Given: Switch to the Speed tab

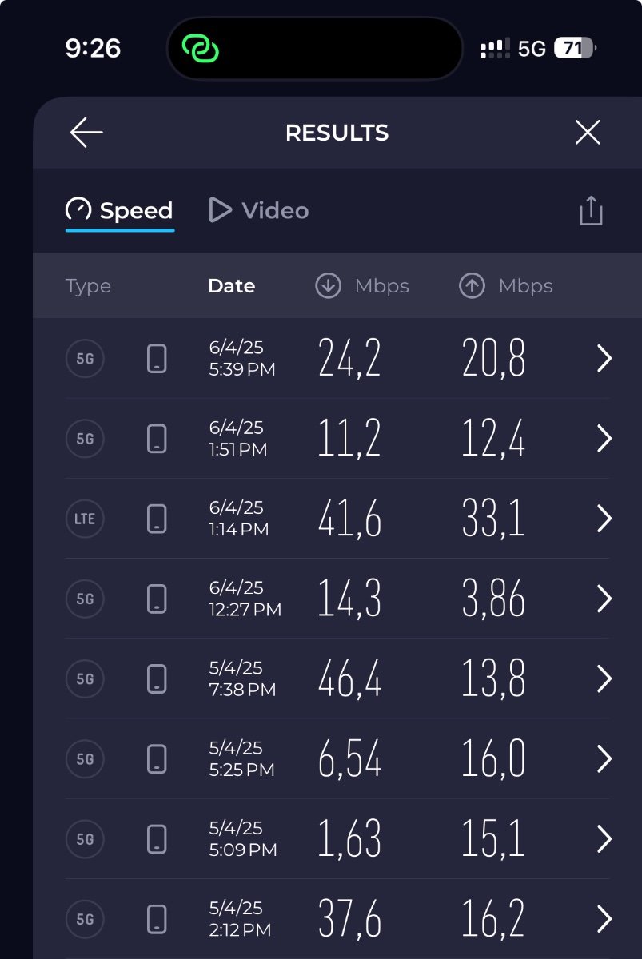Looking at the screenshot, I should (119, 211).
